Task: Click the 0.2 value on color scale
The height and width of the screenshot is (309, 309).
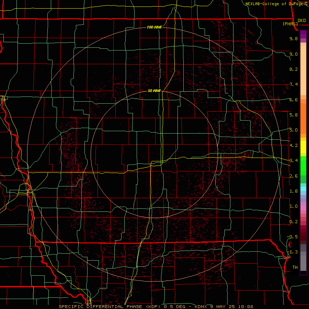Action: coord(294,222)
